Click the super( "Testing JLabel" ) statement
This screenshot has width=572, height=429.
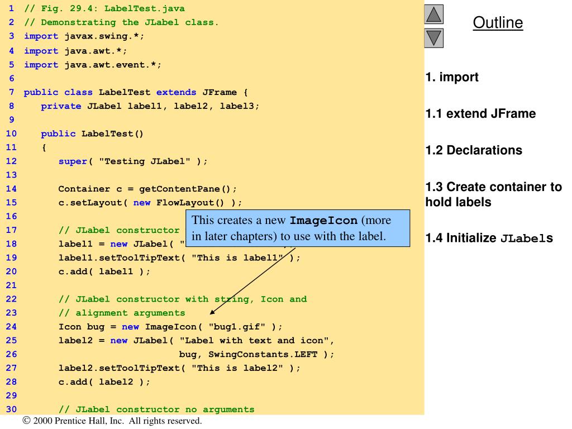(133, 161)
